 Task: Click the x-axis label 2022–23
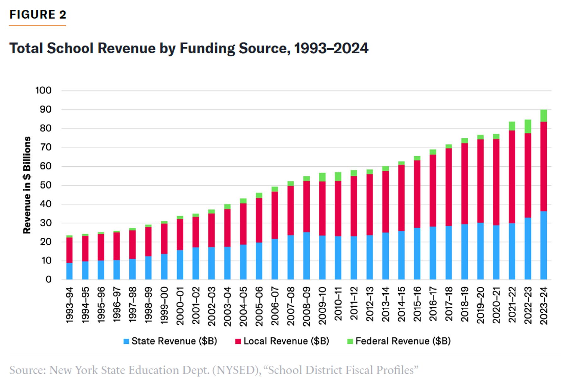(x=527, y=305)
